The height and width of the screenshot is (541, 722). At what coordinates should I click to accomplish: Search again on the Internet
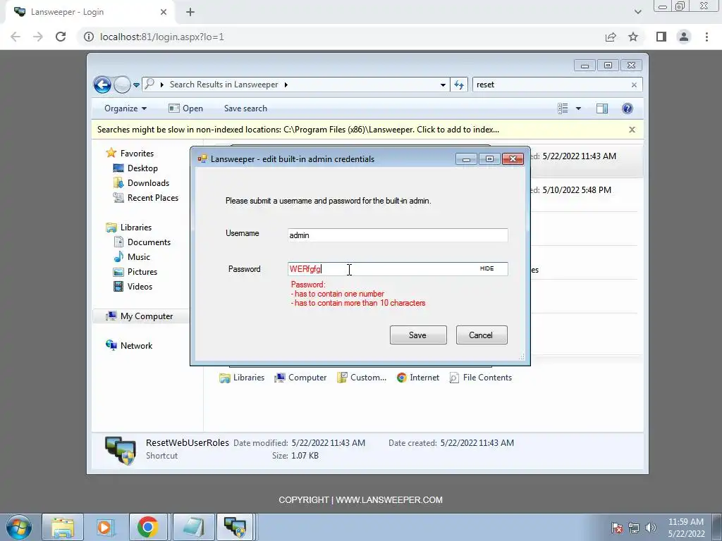[418, 378]
